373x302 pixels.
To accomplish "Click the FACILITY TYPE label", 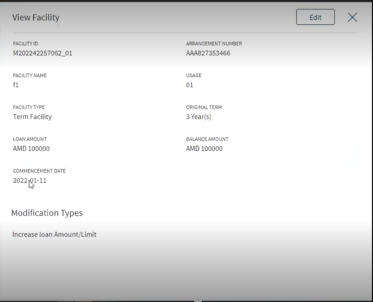I will pos(29,107).
